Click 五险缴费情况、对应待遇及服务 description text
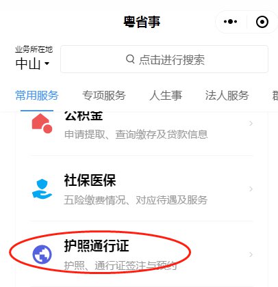 (x=136, y=200)
